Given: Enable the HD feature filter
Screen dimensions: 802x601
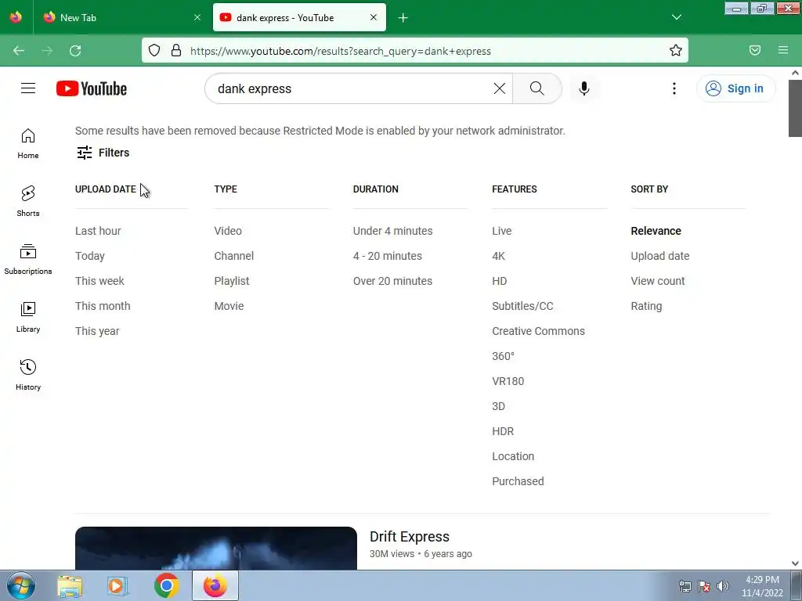Looking at the screenshot, I should coord(500,281).
